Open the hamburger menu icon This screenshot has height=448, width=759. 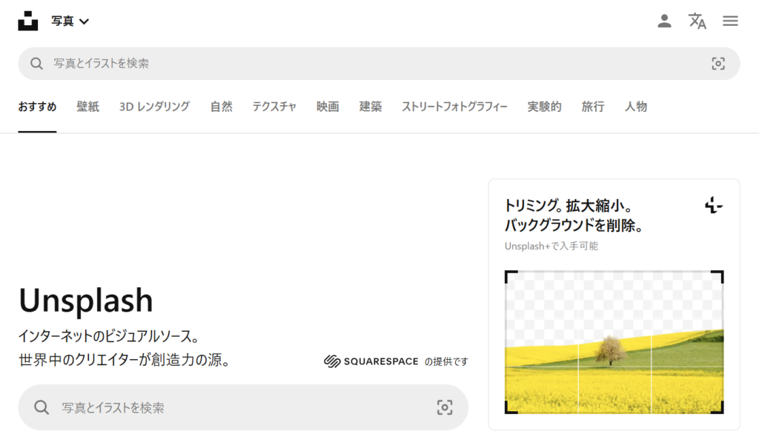(x=730, y=21)
